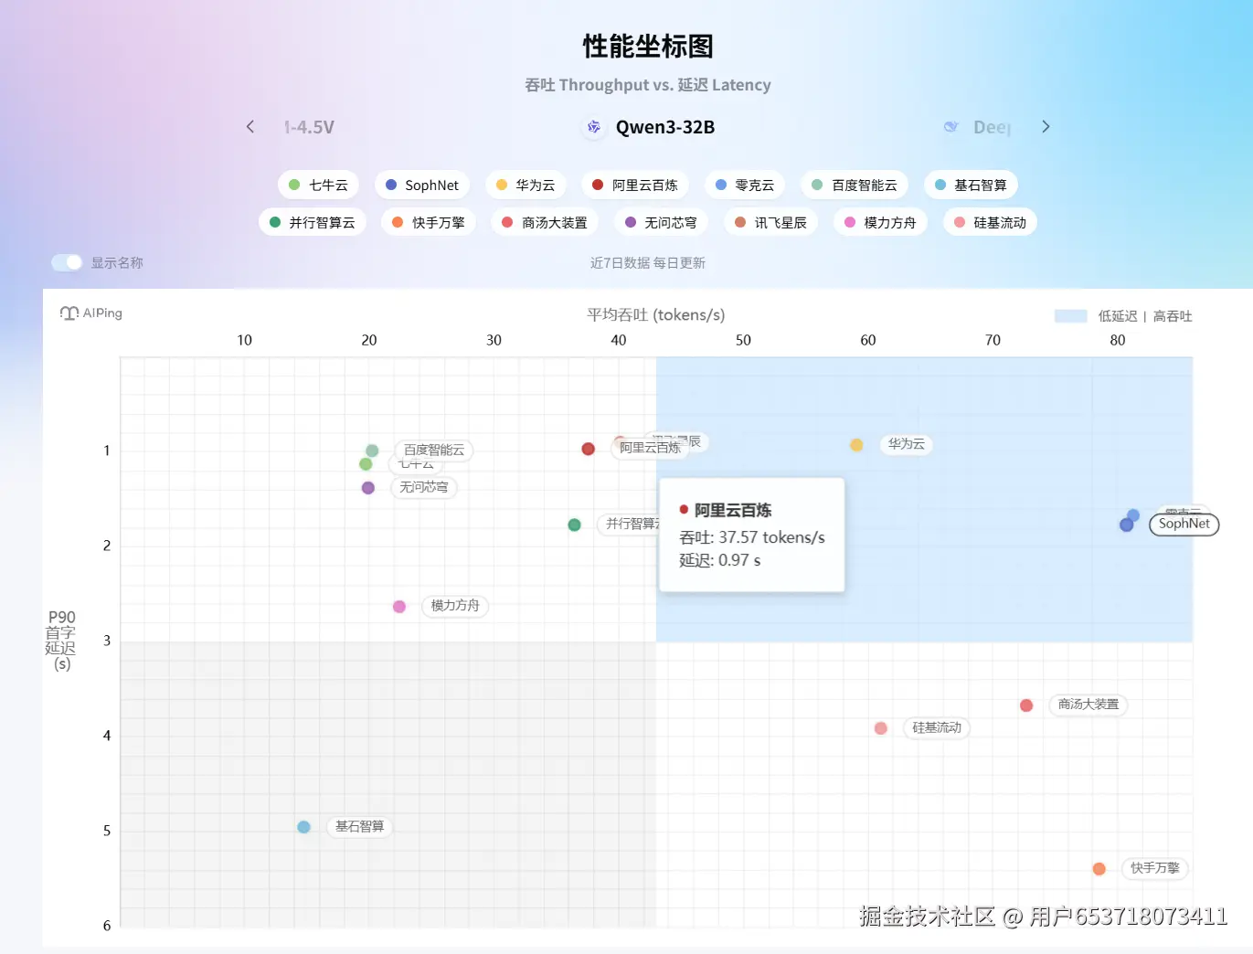This screenshot has height=954, width=1253.
Task: Toggle 基石智算 legend chip
Action: (971, 185)
